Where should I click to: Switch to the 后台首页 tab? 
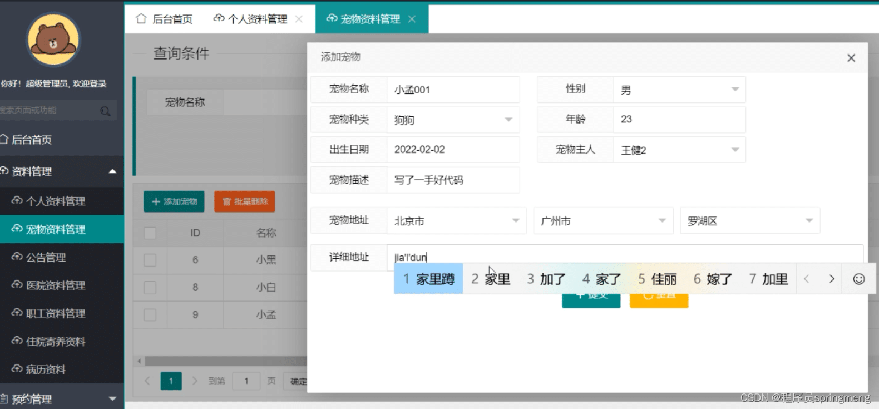coord(165,19)
